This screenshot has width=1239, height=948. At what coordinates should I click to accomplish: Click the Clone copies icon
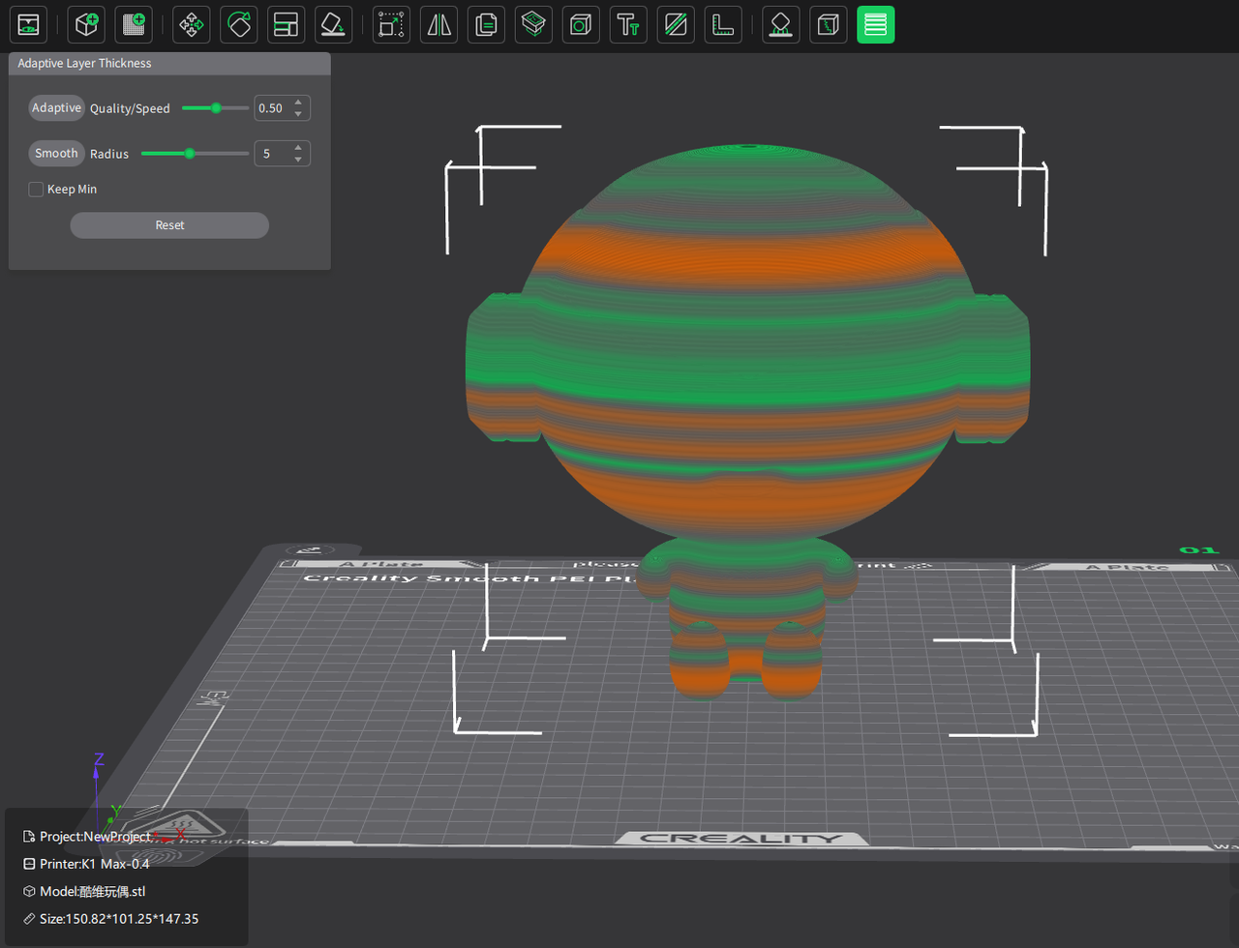(x=486, y=24)
